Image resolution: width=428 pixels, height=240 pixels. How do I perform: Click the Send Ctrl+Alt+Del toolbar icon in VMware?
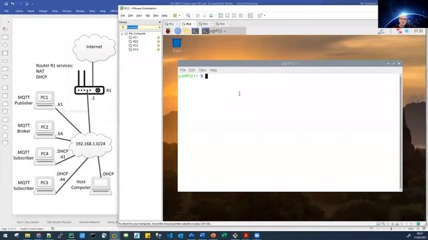point(188,15)
